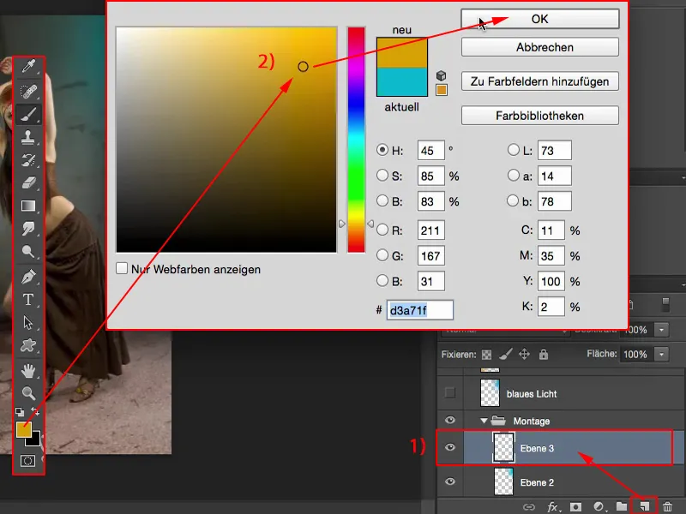Add a layer mask

pos(575,507)
